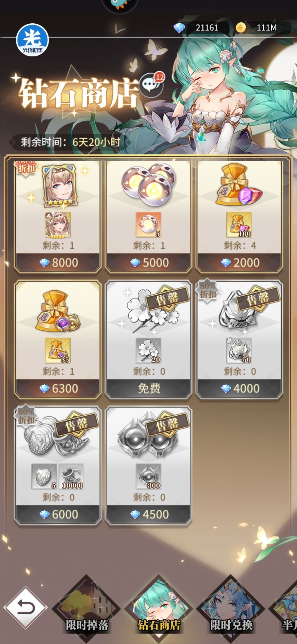Tap the five-star hero portrait small icon
297x644 pixels.
point(58,225)
